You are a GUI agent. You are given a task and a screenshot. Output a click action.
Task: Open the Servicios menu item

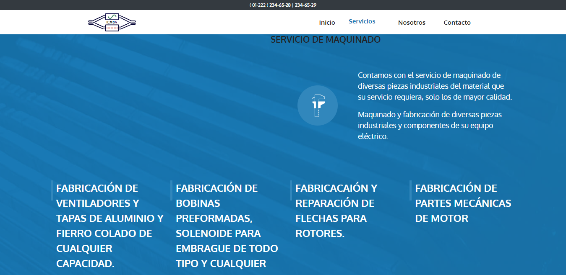(x=362, y=21)
